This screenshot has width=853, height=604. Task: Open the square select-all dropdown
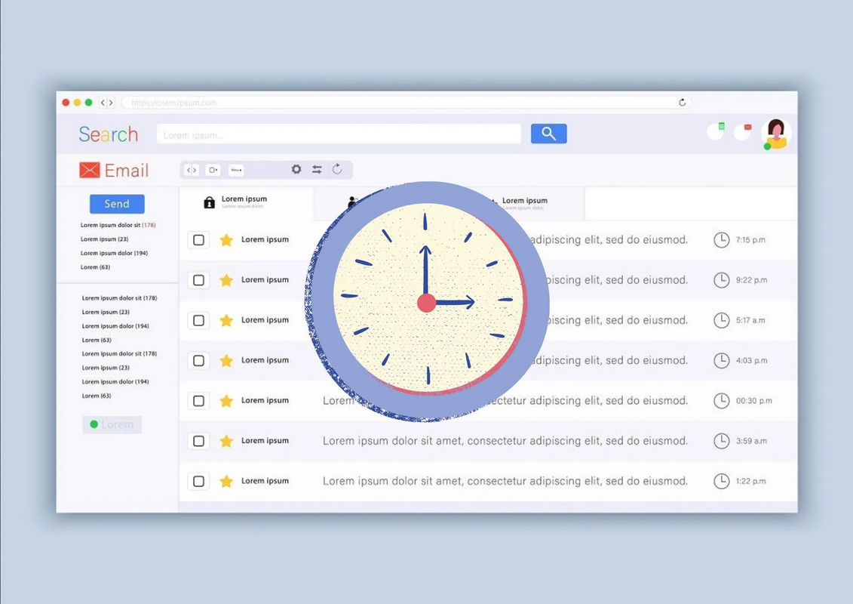click(213, 170)
